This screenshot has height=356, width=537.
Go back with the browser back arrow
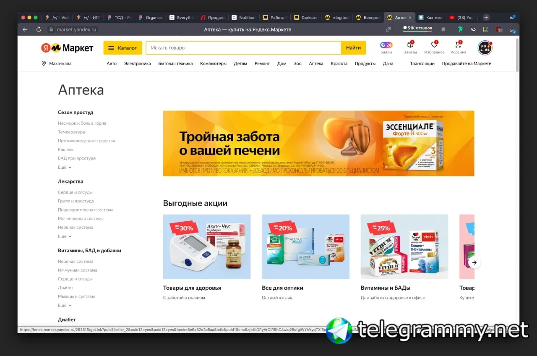25,29
